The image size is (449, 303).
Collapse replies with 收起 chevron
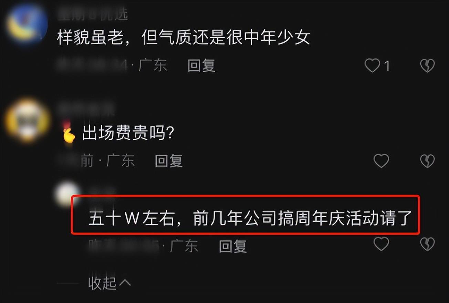109,283
